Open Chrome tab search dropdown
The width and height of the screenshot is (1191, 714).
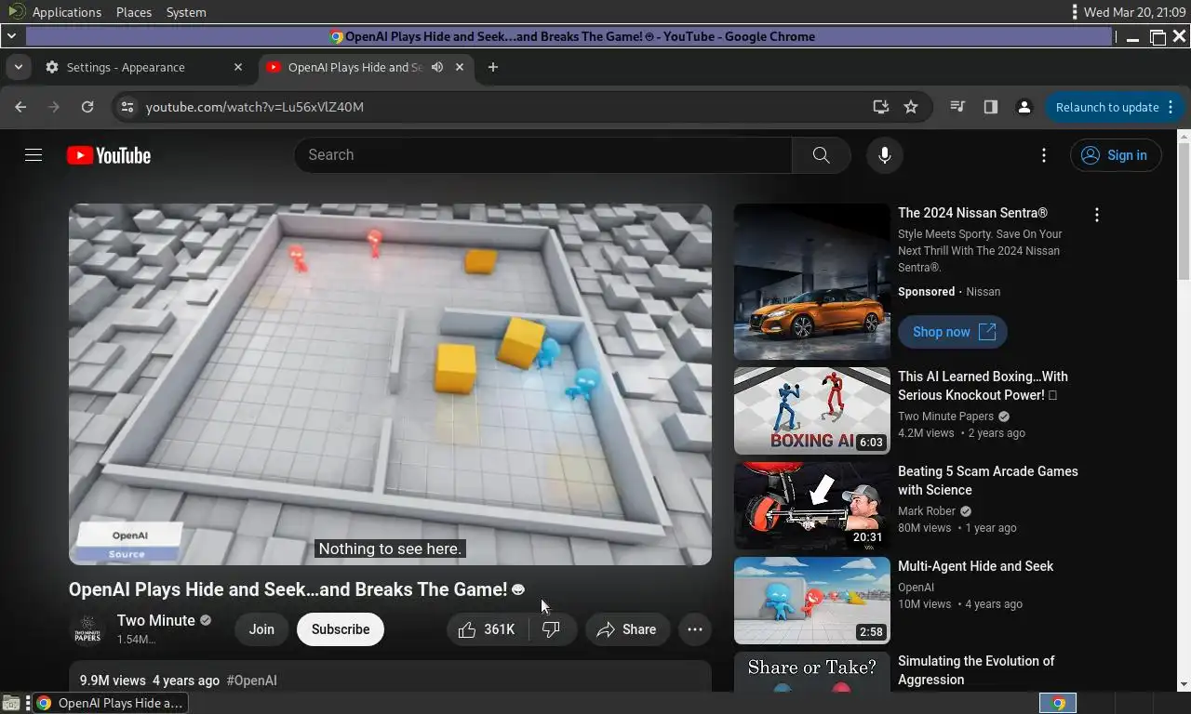click(18, 67)
